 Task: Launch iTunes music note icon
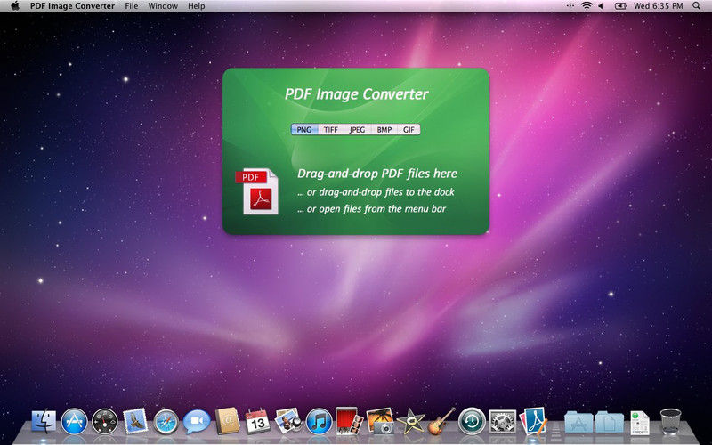click(319, 422)
